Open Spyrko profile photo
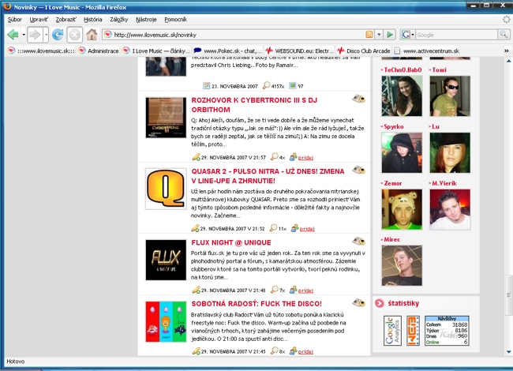The height and width of the screenshot is (371, 513). coord(402,152)
